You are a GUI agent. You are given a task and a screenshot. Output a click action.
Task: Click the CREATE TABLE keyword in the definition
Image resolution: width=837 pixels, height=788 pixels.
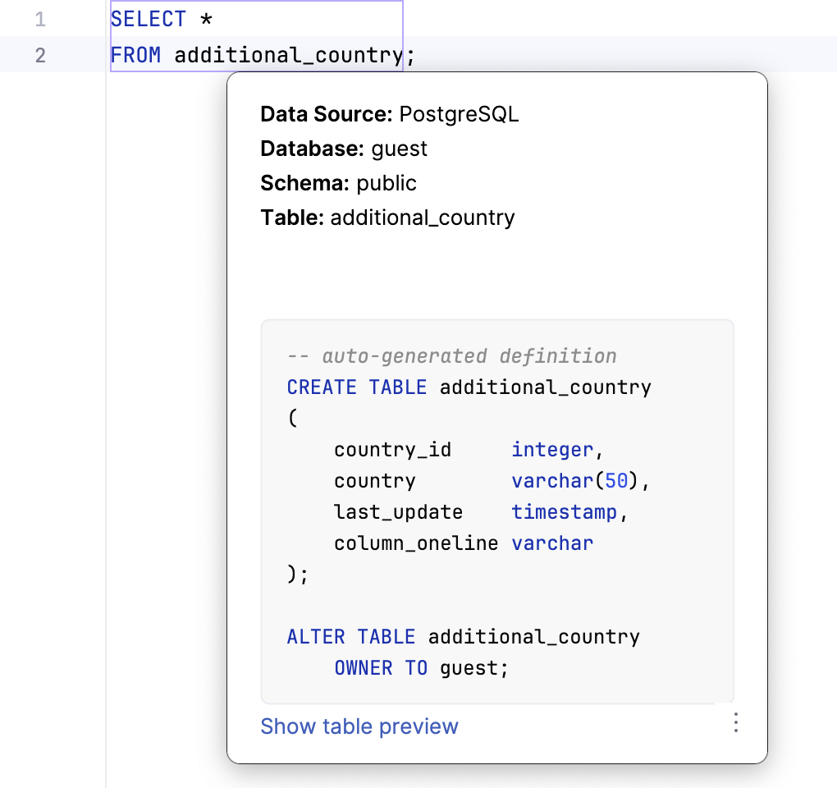[356, 387]
